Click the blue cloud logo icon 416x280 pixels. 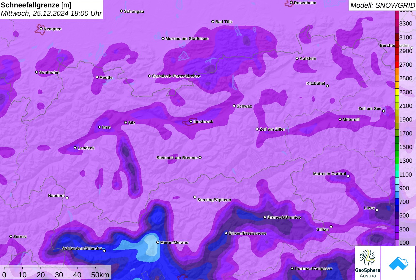coord(398,263)
